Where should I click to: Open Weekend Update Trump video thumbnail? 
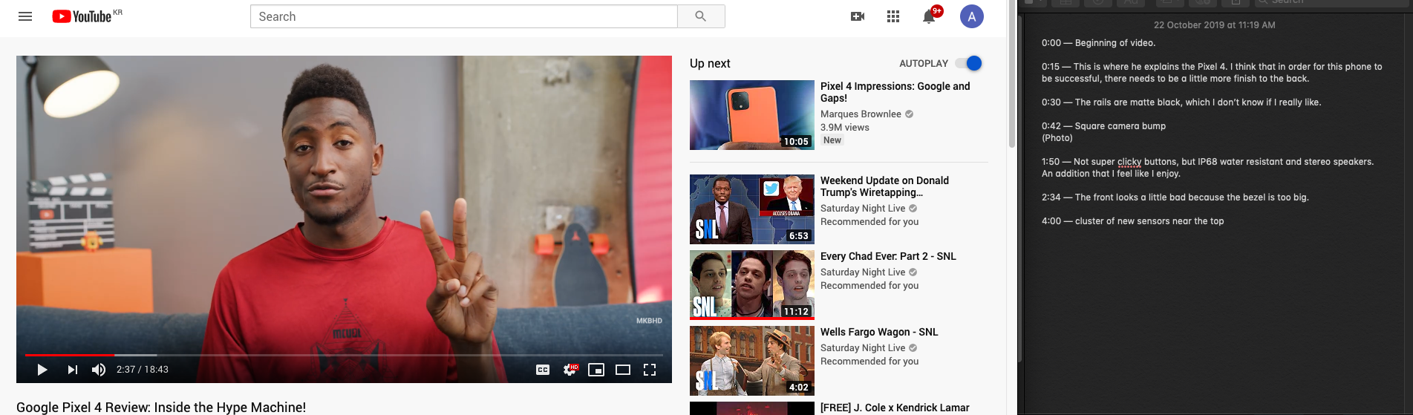pyautogui.click(x=752, y=209)
